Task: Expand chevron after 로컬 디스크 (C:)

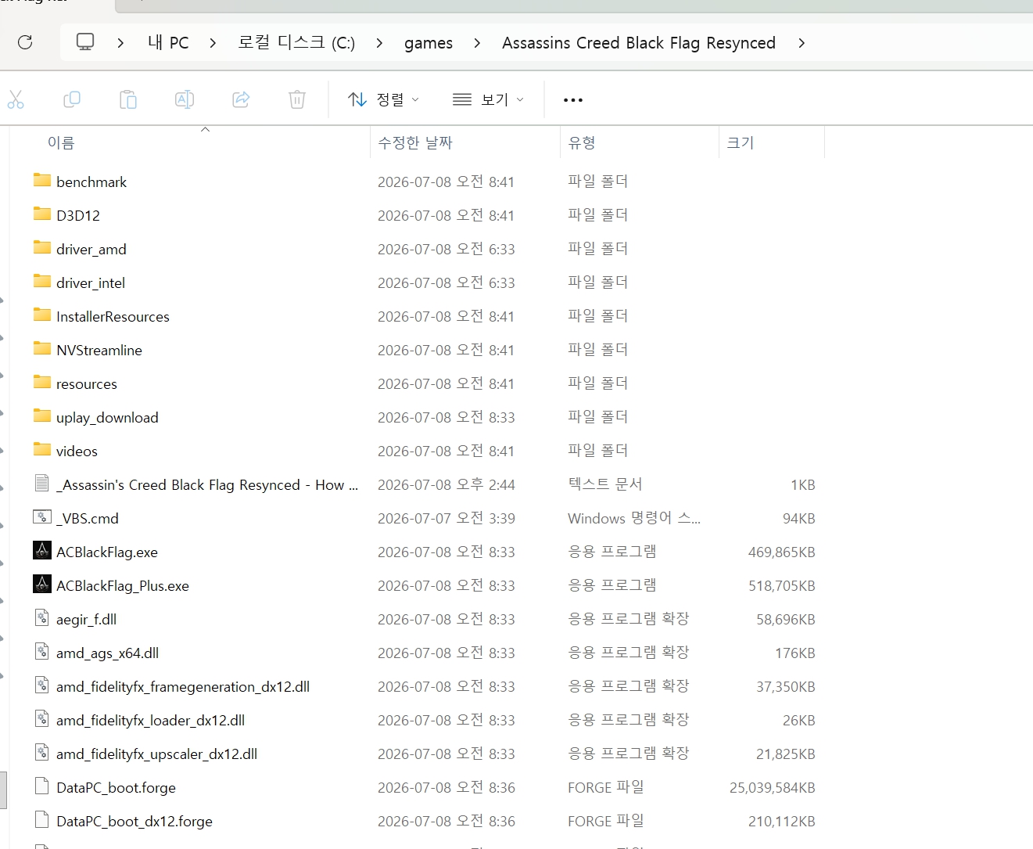Action: (x=379, y=43)
